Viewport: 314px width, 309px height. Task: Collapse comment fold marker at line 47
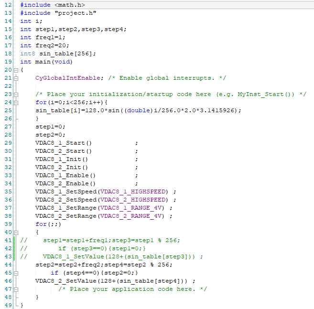pyautogui.click(x=16, y=289)
